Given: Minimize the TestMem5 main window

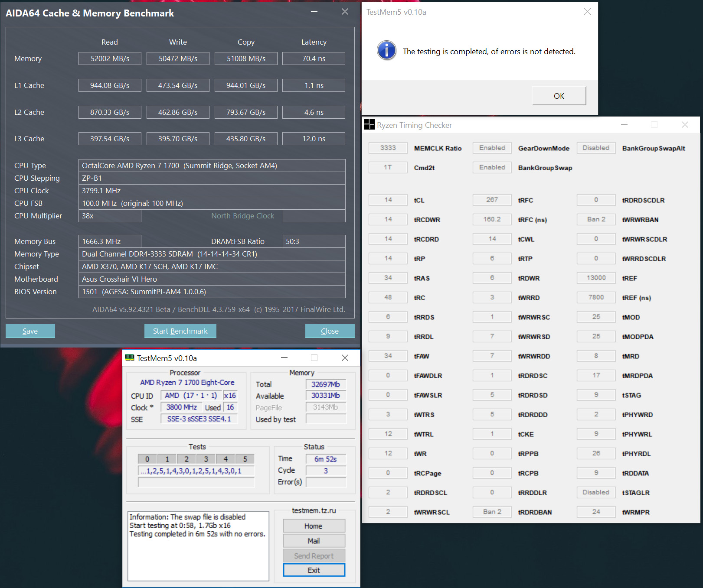Looking at the screenshot, I should pos(284,358).
